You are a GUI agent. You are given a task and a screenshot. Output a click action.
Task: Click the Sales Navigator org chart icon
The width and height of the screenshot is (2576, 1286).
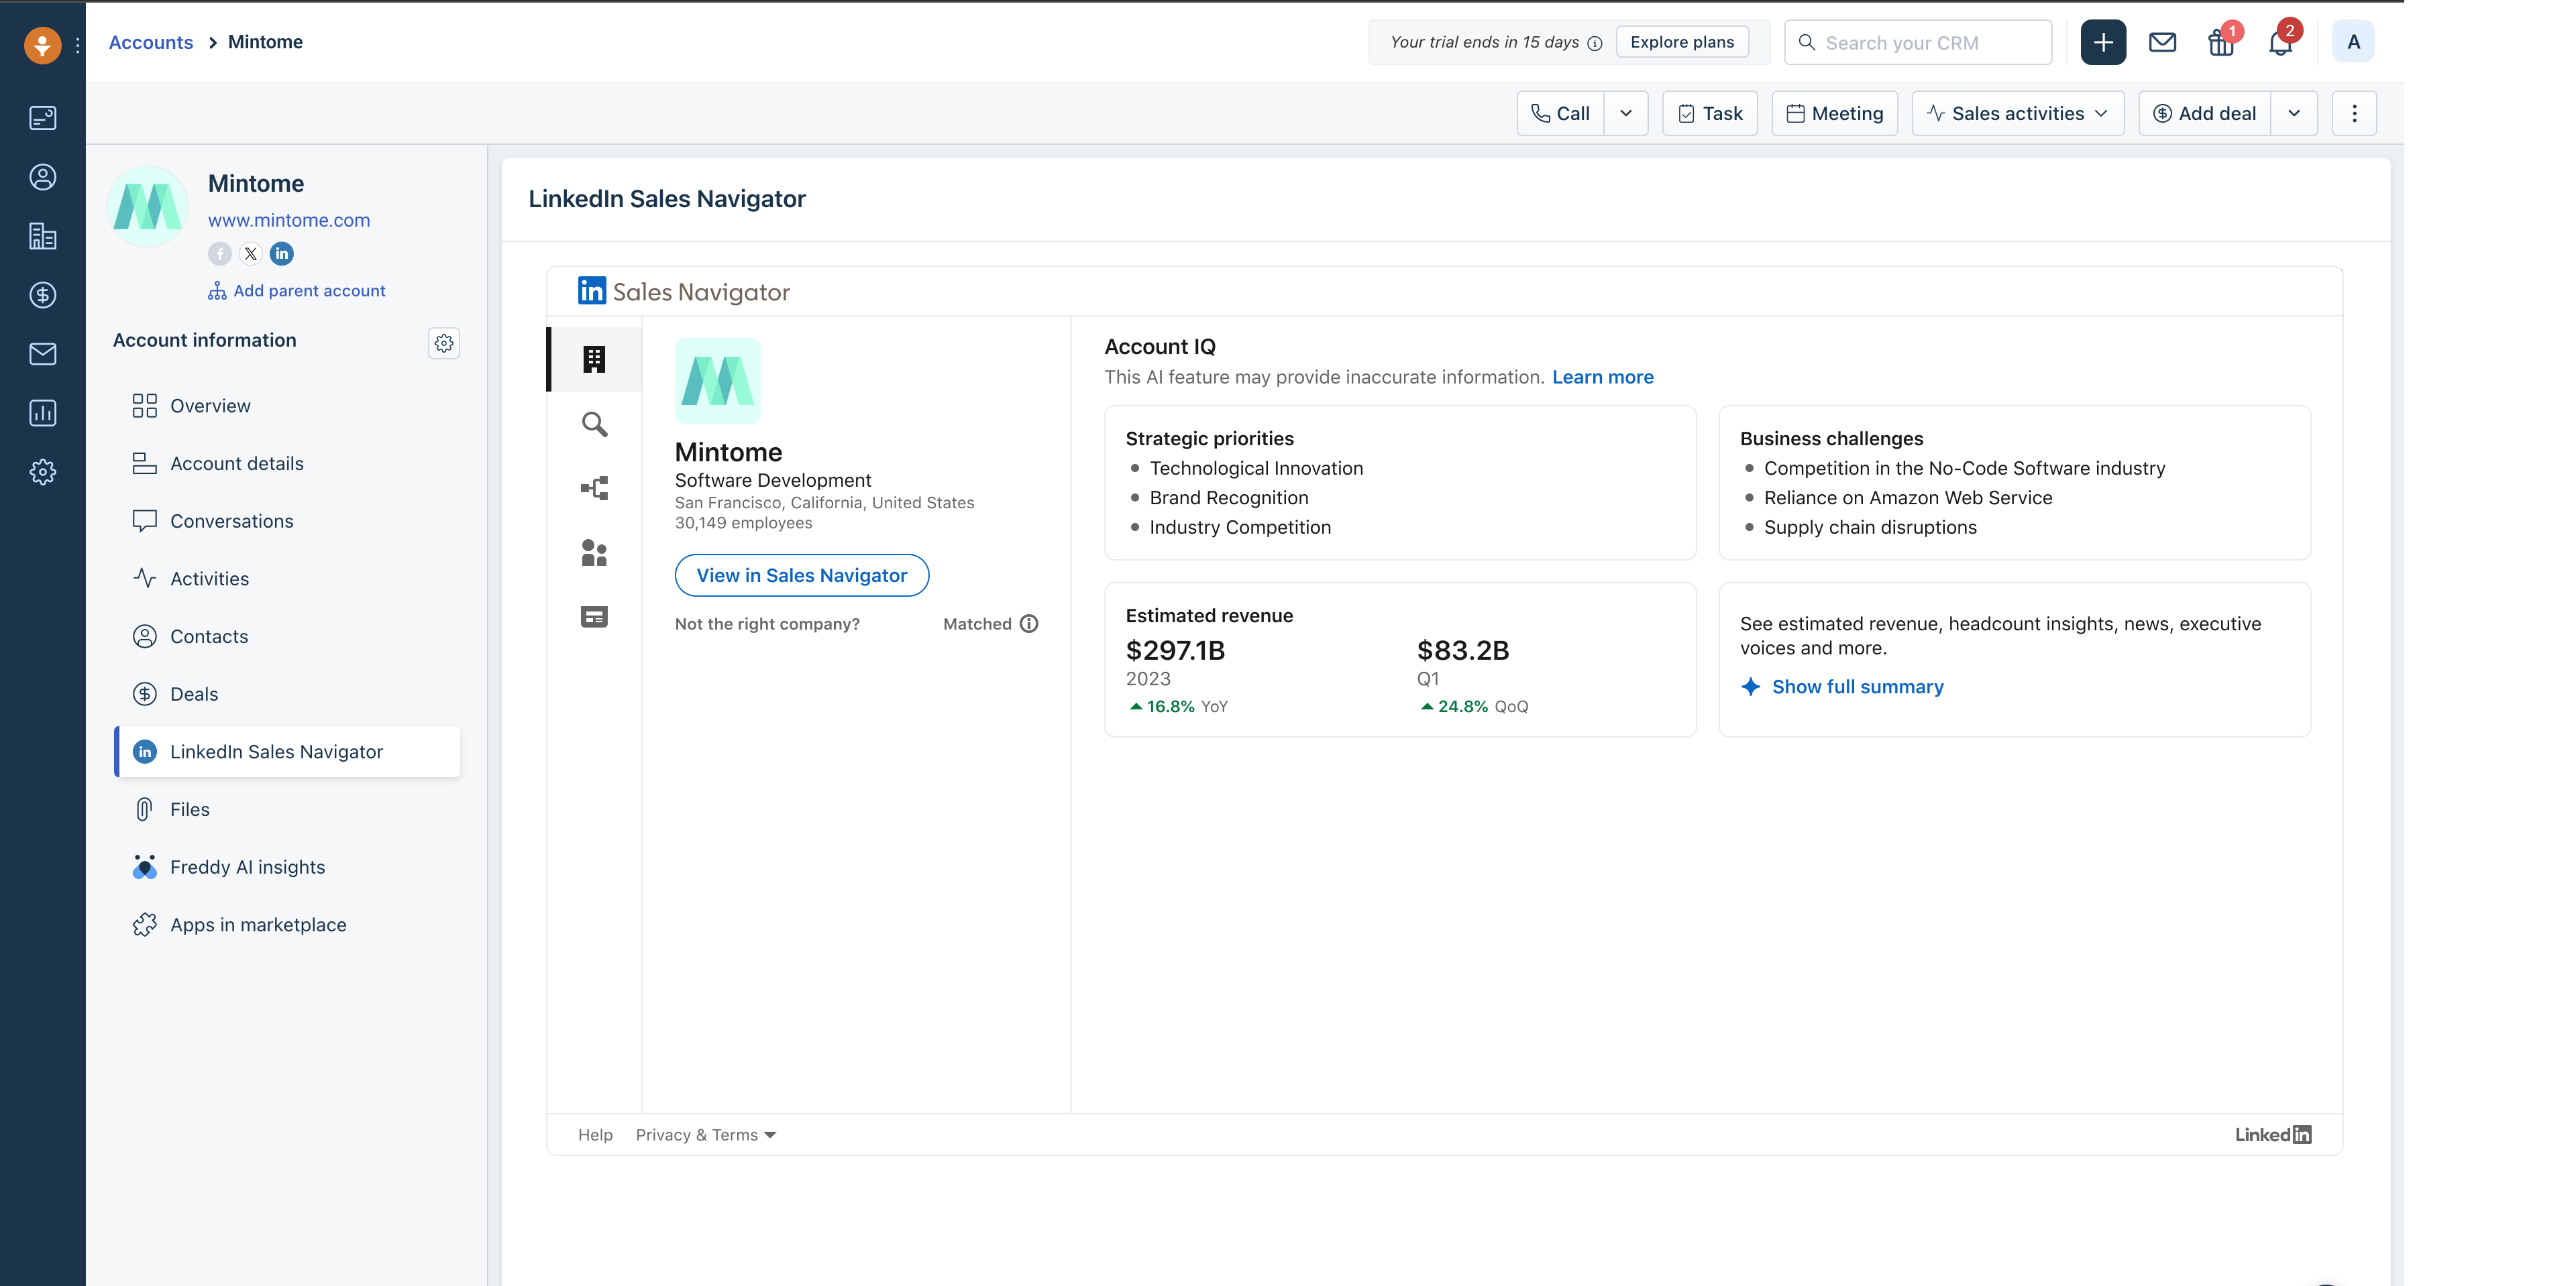click(x=594, y=489)
